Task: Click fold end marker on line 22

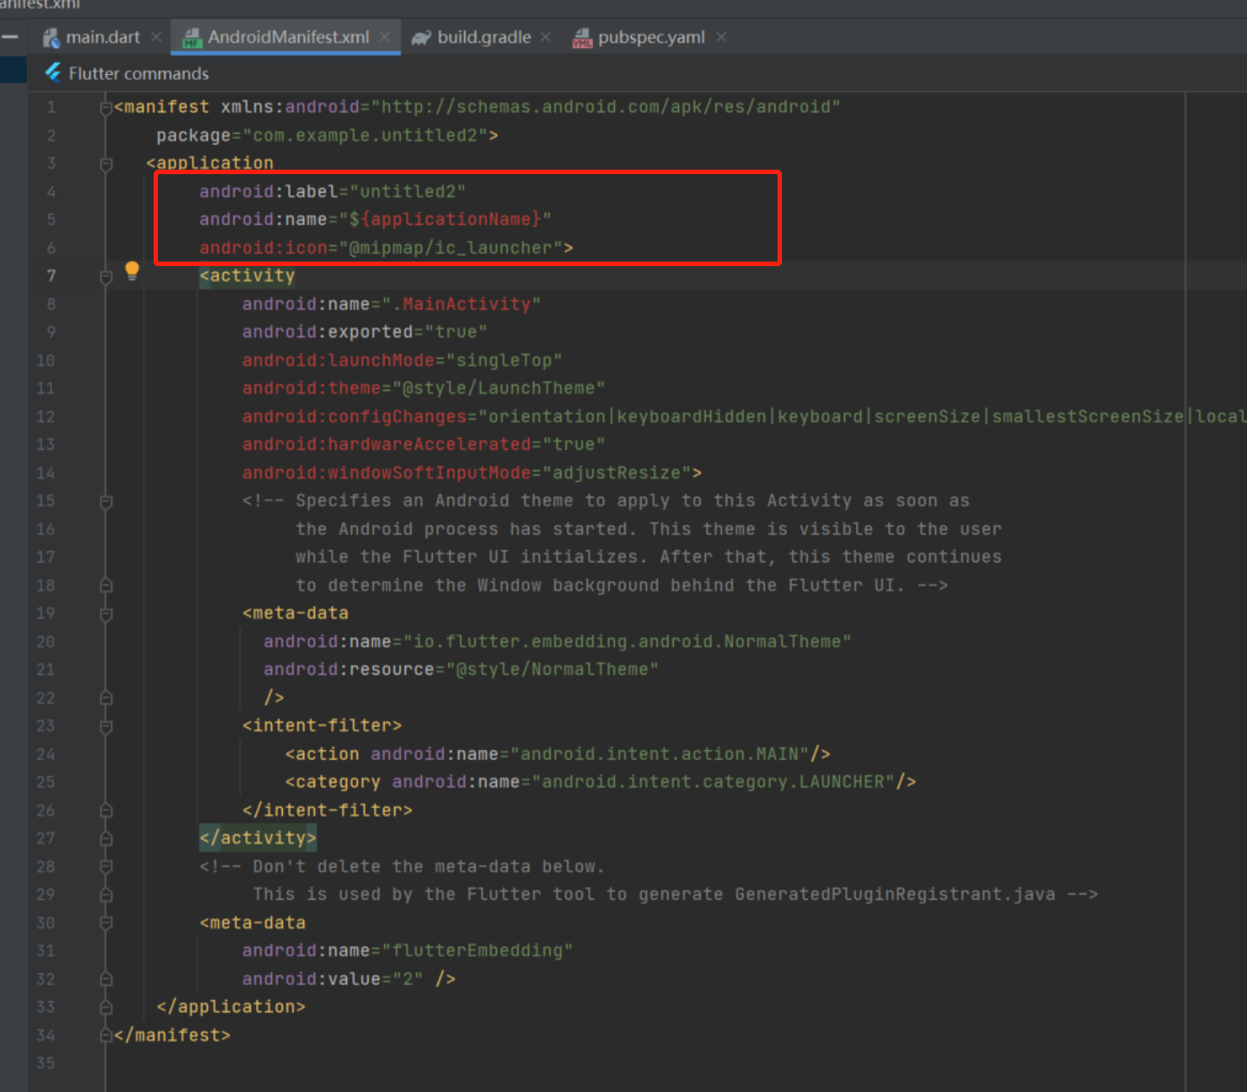Action: click(106, 698)
